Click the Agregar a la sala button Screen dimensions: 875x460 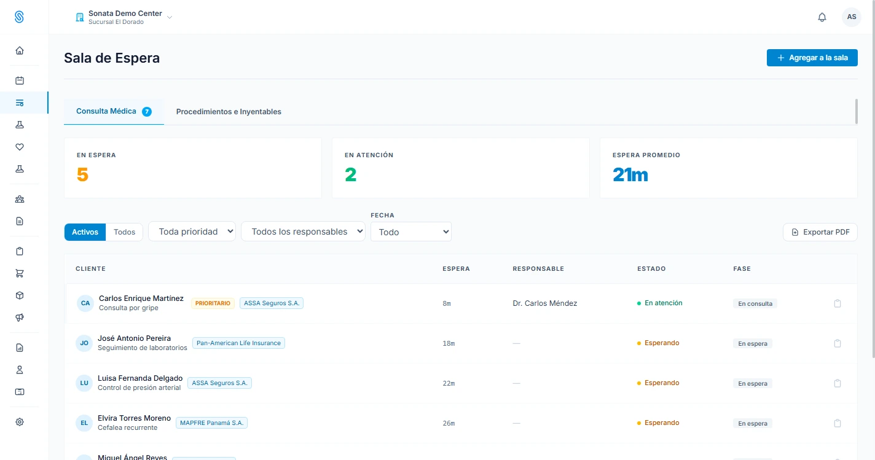(812, 58)
